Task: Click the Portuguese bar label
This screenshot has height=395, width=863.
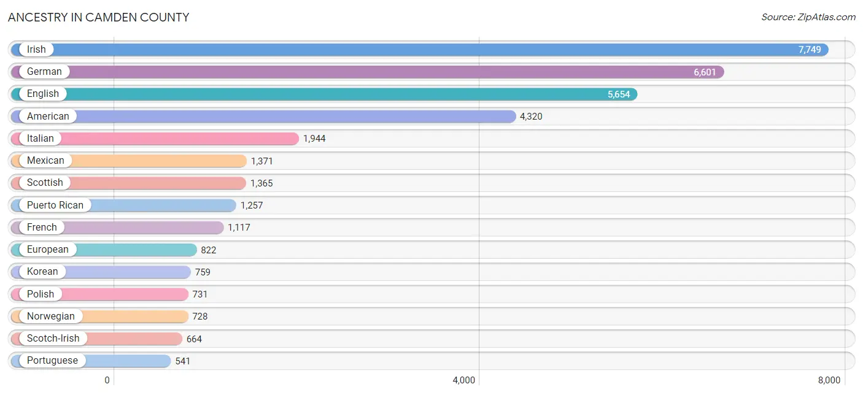Action: pyautogui.click(x=52, y=361)
